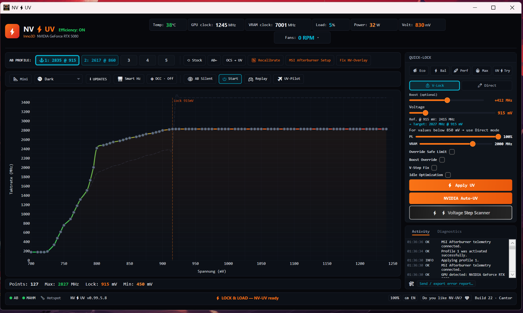
Task: Open MSI Afterburner Setup
Action: (x=310, y=60)
